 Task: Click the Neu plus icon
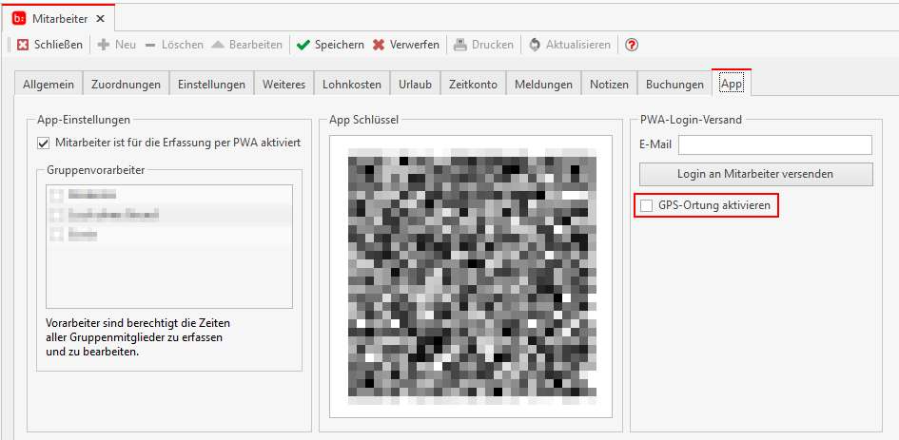(x=103, y=45)
